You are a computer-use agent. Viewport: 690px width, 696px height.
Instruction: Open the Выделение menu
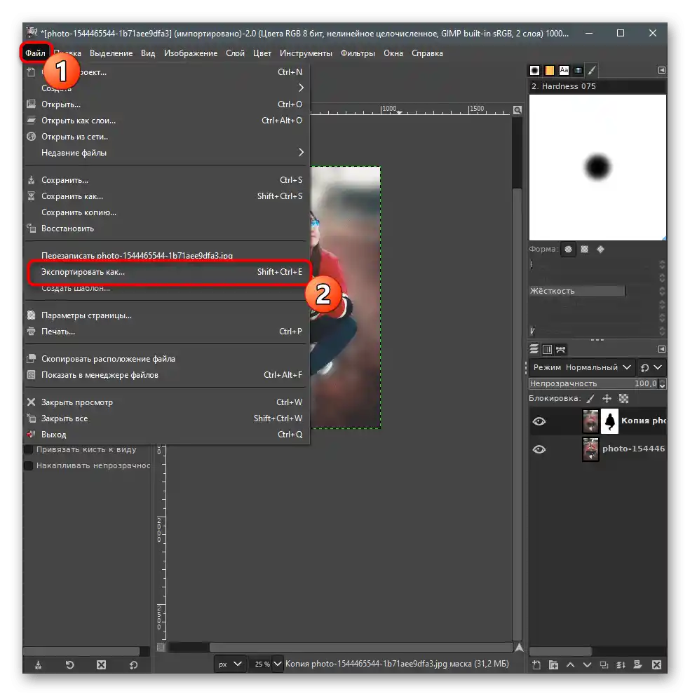coord(111,53)
